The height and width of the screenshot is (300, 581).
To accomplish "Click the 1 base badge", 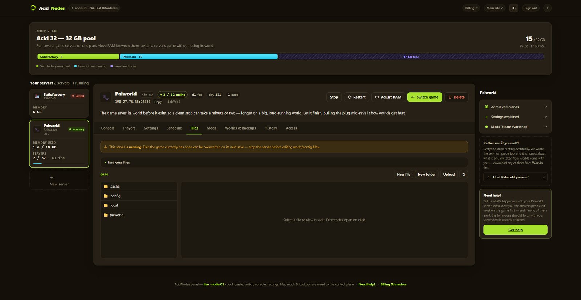I will point(233,95).
